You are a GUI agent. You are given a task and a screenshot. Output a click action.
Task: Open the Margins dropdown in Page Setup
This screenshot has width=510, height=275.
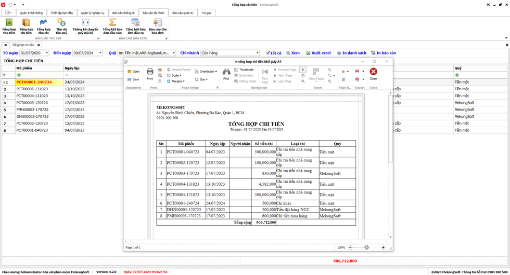click(176, 81)
